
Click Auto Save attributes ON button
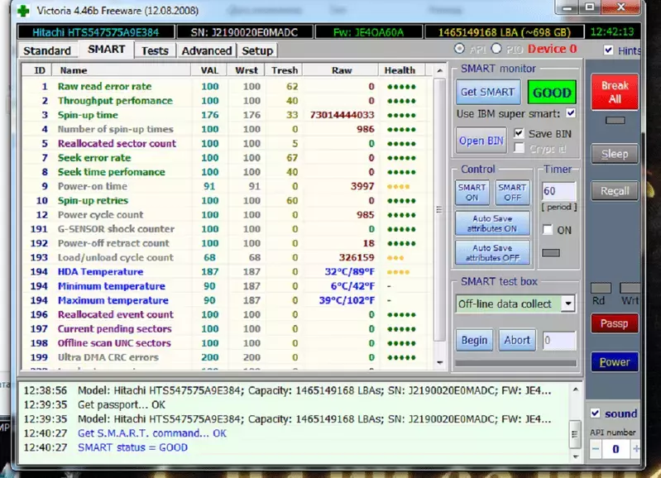pos(492,223)
